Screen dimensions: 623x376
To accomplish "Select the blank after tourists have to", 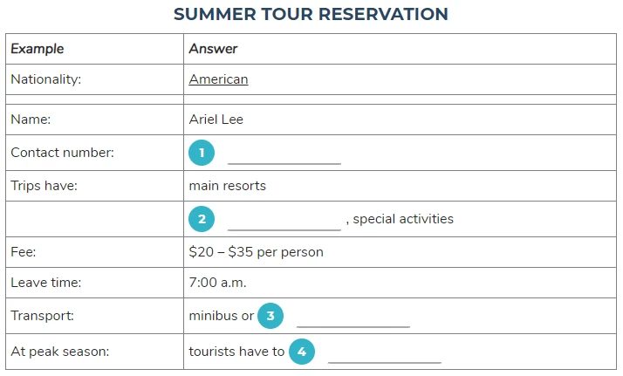I will pos(385,357).
